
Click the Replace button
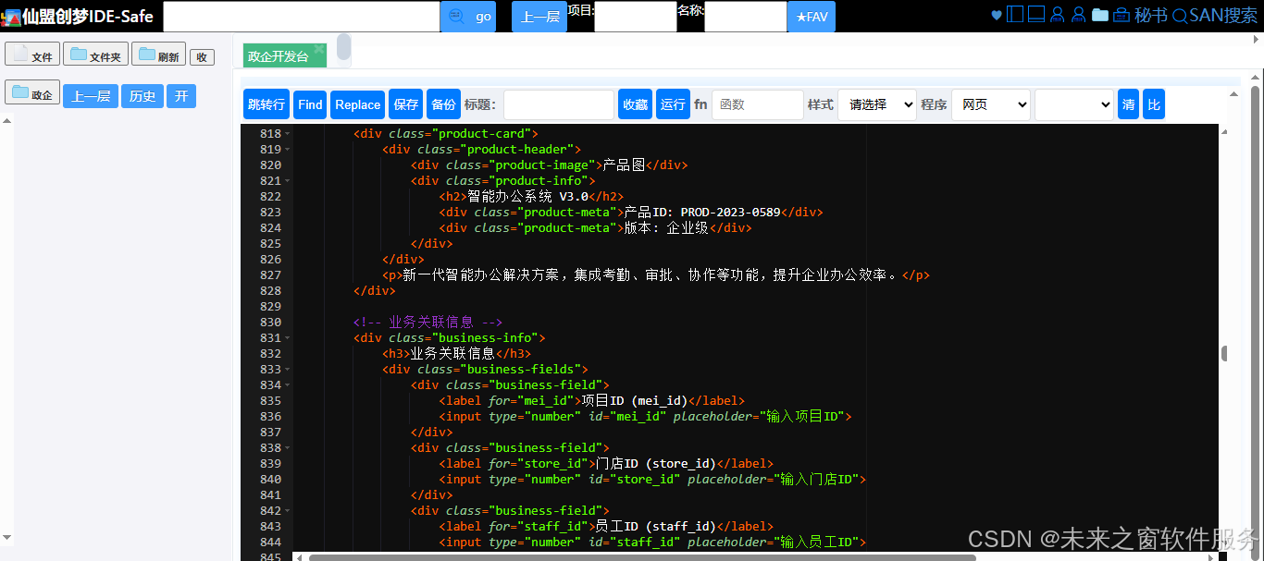[x=358, y=104]
